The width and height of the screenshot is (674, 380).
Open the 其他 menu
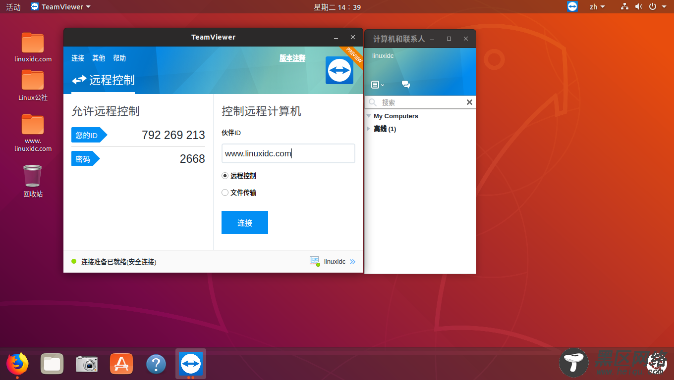pyautogui.click(x=99, y=58)
